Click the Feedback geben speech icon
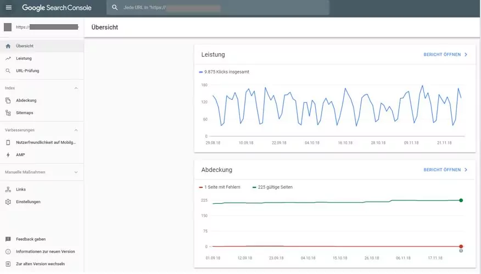 coord(8,239)
